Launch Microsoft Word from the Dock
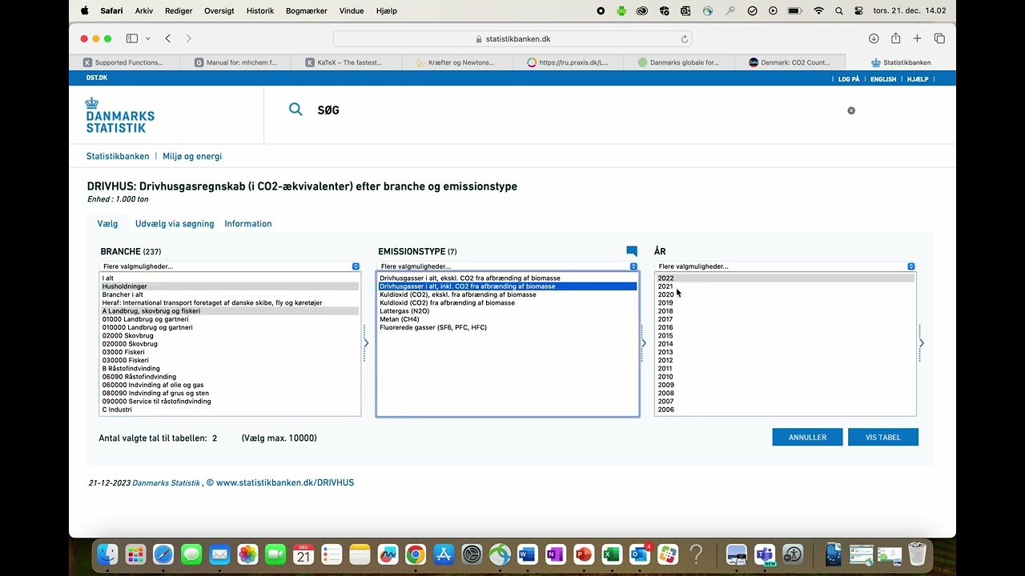1025x576 pixels. 527,554
